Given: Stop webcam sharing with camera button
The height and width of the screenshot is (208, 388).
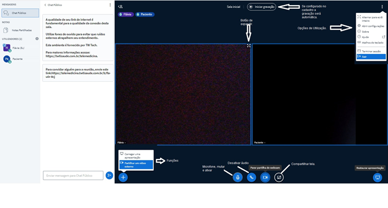Looking at the screenshot, I should click(x=265, y=177).
